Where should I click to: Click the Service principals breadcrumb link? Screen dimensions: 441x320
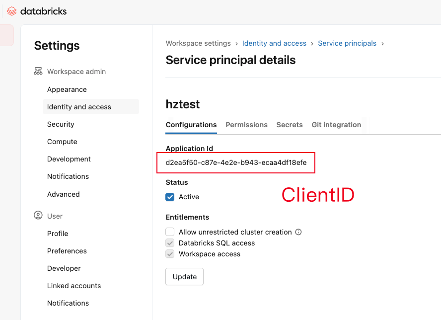[347, 43]
